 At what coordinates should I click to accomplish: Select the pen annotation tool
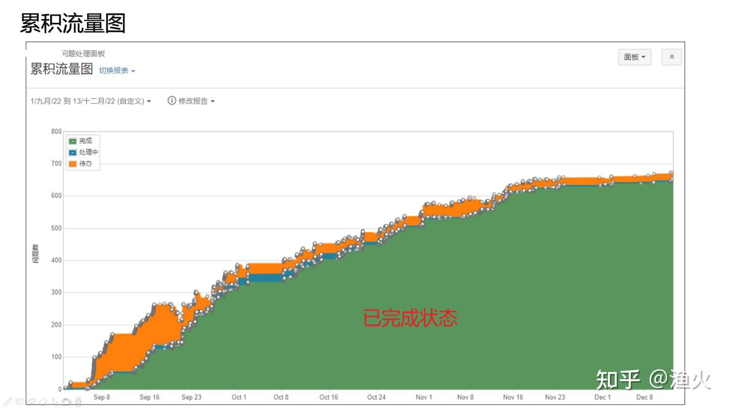pyautogui.click(x=8, y=402)
